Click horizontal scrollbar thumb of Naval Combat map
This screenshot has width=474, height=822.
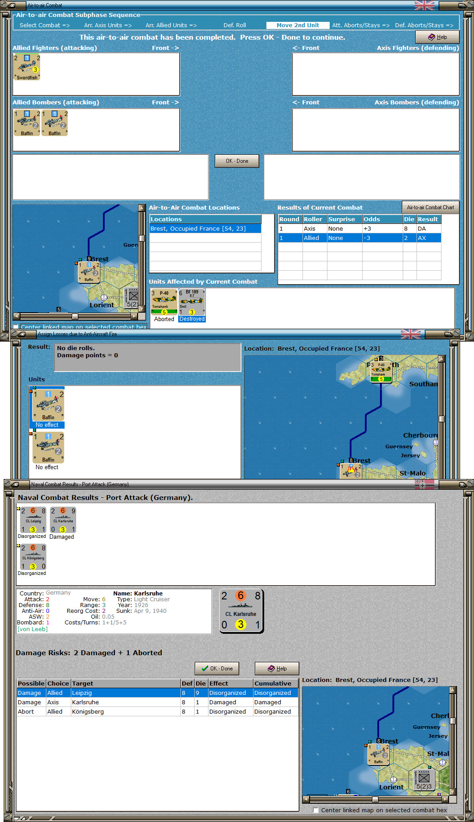click(375, 799)
